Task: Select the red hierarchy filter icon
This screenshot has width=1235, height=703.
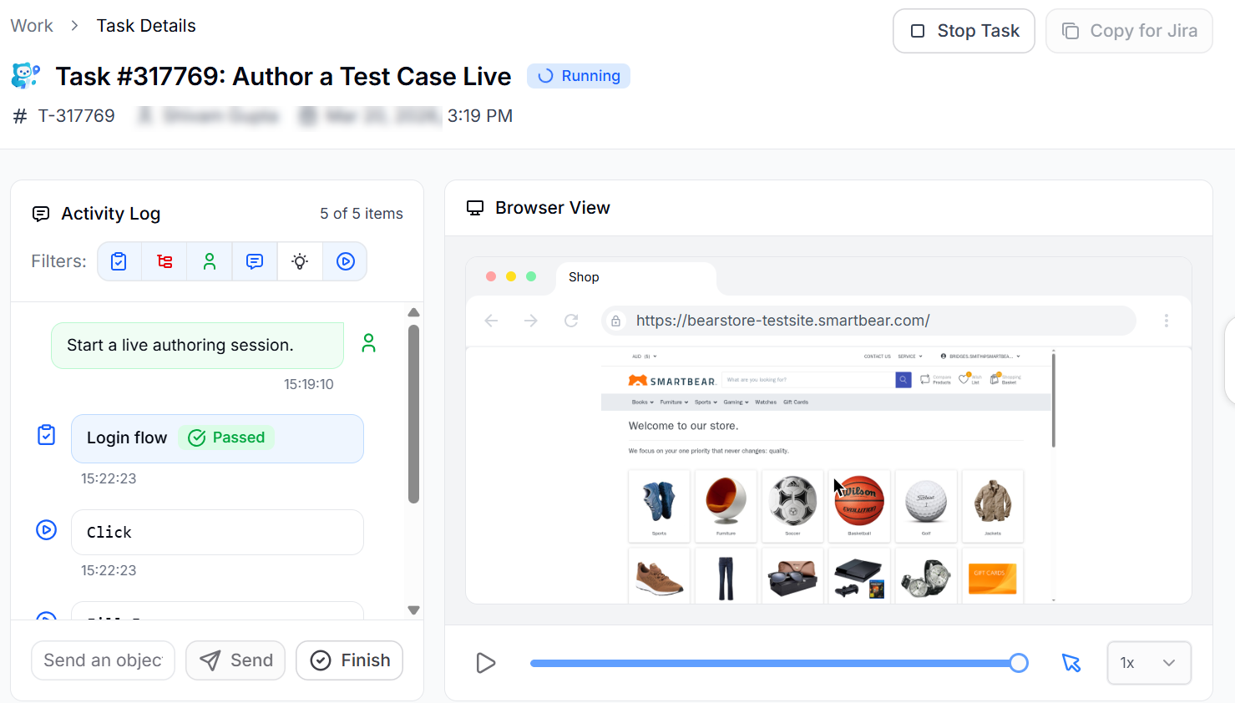Action: click(x=164, y=261)
